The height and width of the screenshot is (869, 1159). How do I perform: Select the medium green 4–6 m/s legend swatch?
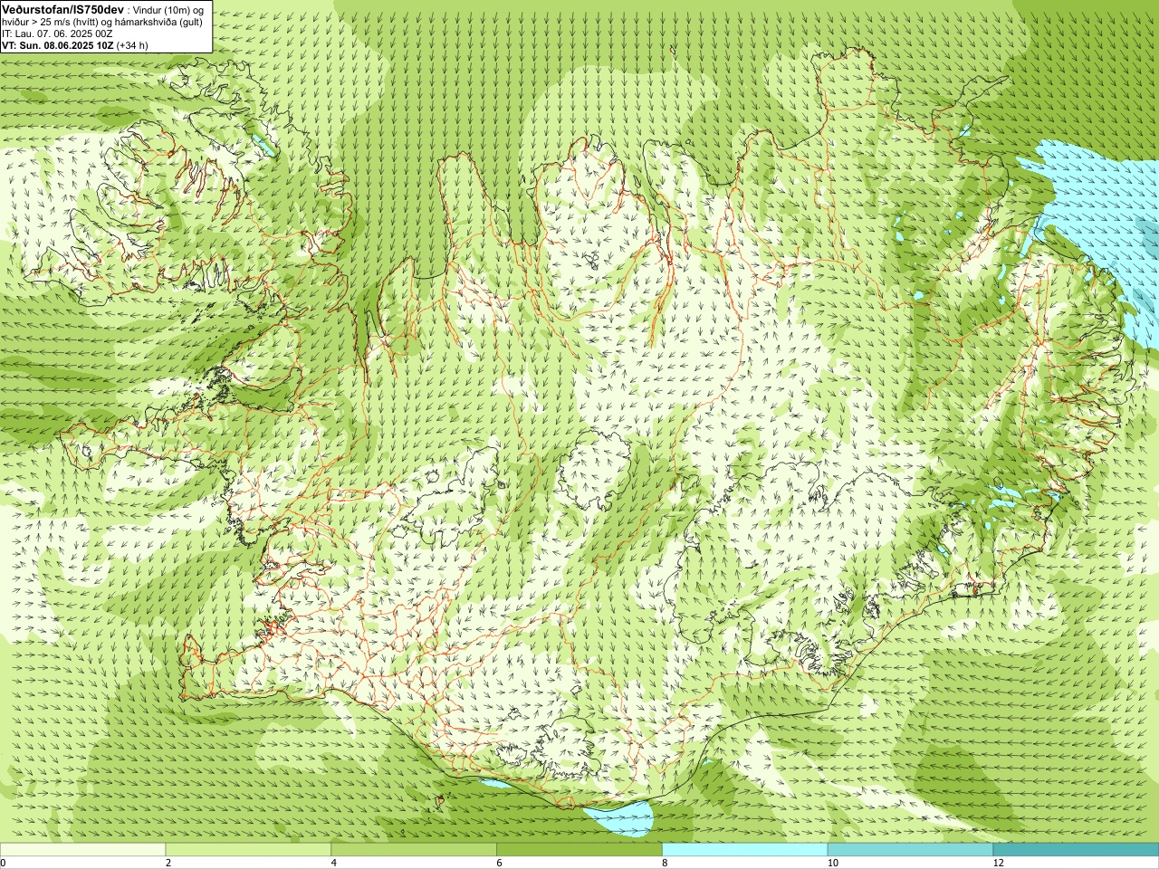tap(414, 849)
